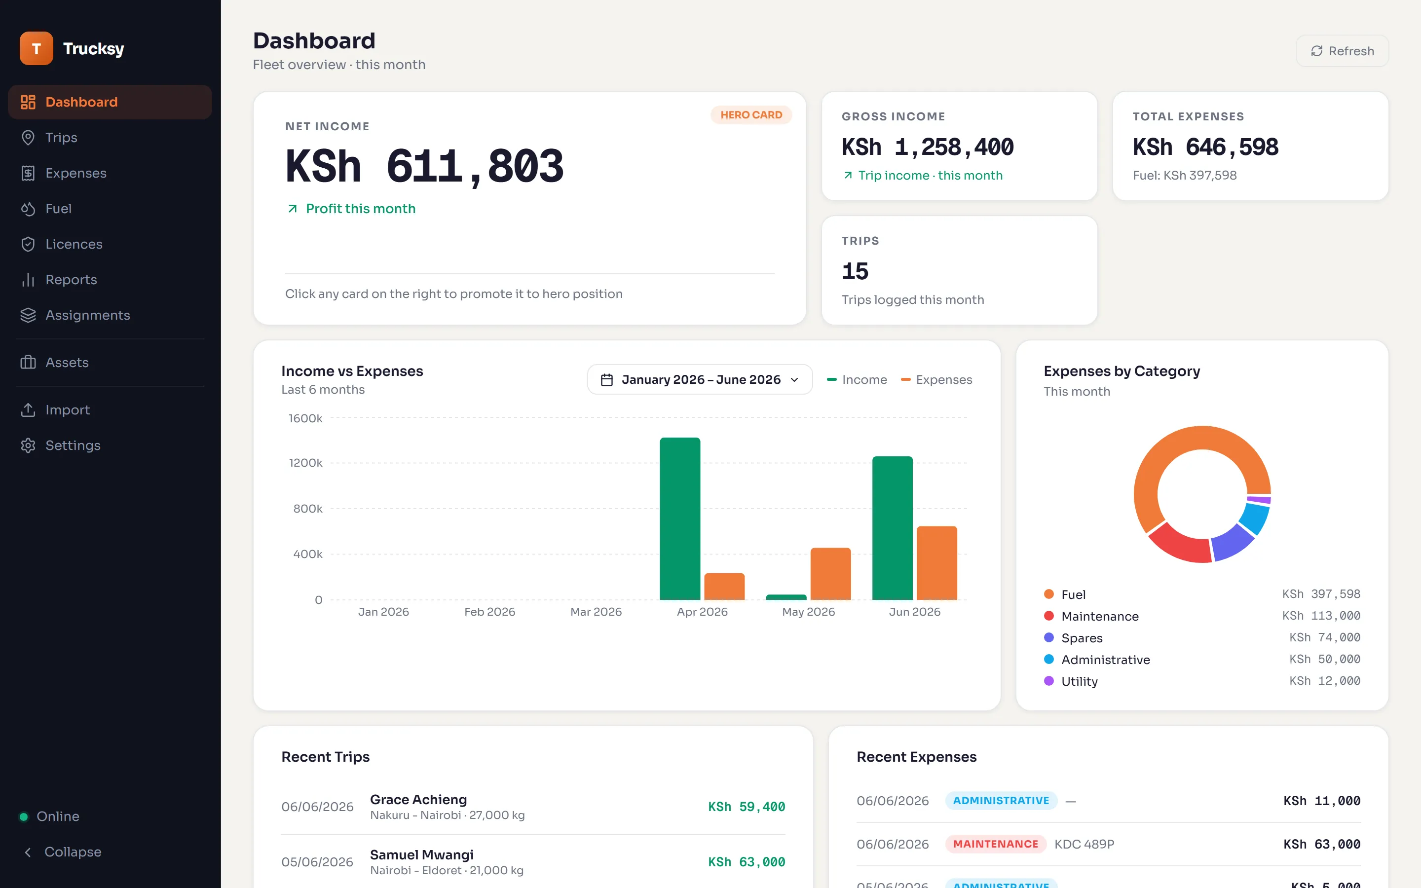Click the Jun 2026 orange expenses bar
The width and height of the screenshot is (1421, 888).
pos(936,562)
